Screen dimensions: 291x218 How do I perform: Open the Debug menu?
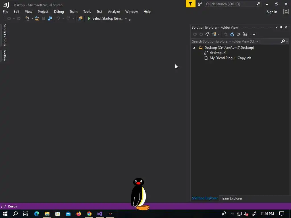pyautogui.click(x=59, y=12)
